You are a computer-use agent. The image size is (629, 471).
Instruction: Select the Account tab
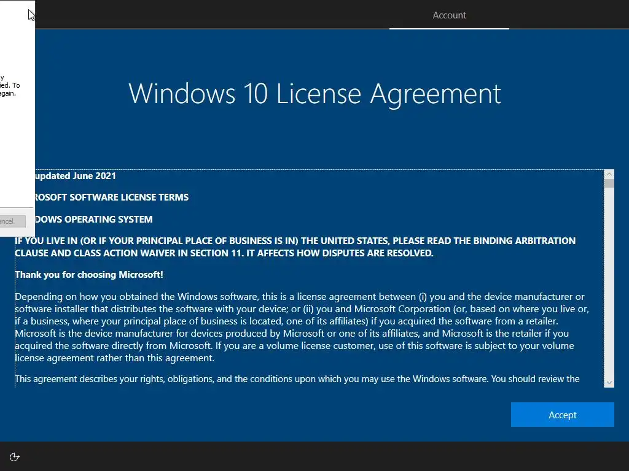click(449, 15)
